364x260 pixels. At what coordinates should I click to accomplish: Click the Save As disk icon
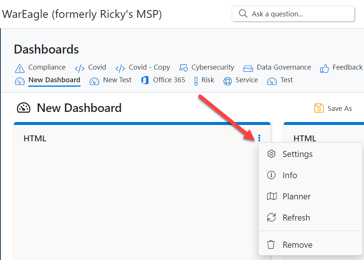[319, 108]
